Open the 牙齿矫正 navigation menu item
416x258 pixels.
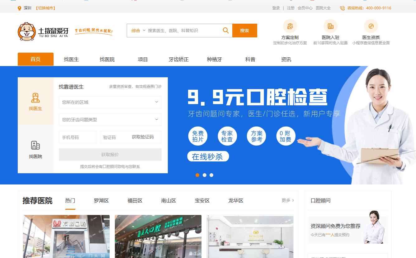click(179, 59)
